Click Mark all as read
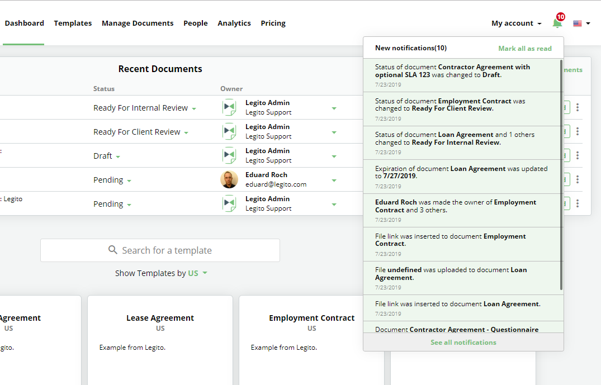Image resolution: width=601 pixels, height=385 pixels. pos(525,48)
